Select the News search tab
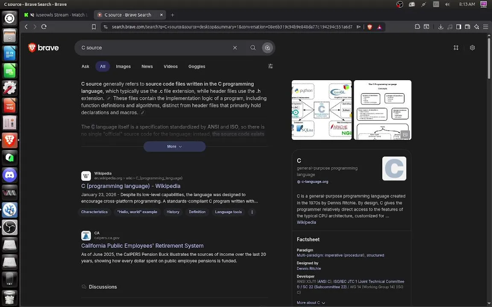The width and height of the screenshot is (492, 307). pos(147,67)
